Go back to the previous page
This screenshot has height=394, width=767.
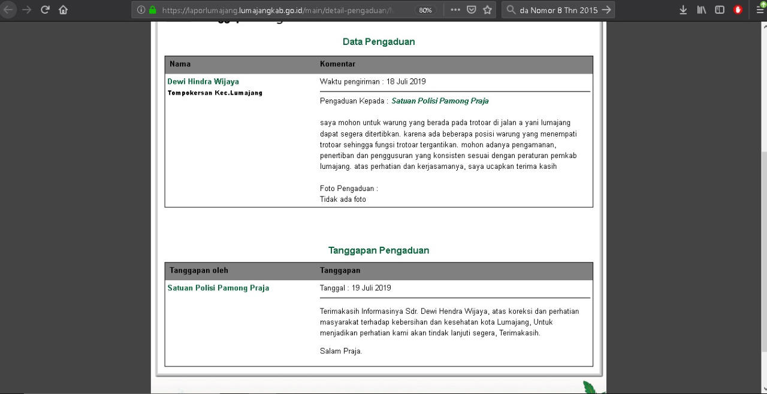point(8,10)
